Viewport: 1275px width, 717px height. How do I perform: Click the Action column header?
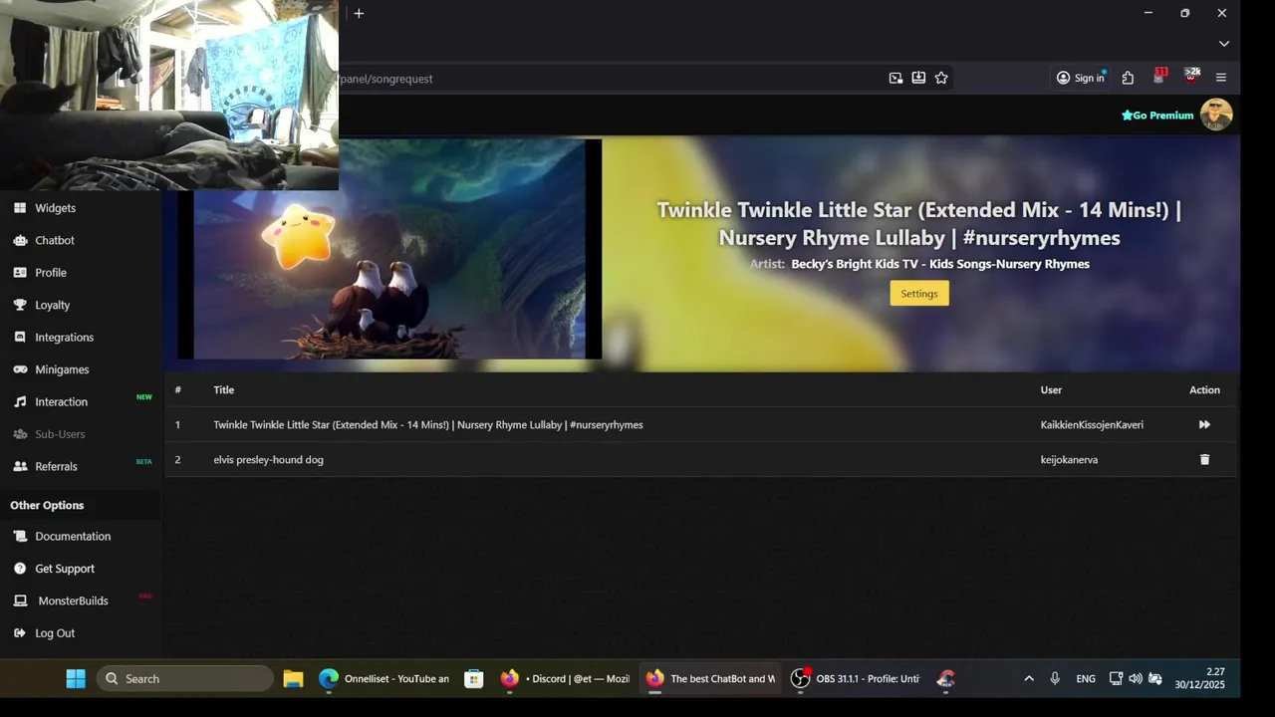[1204, 390]
